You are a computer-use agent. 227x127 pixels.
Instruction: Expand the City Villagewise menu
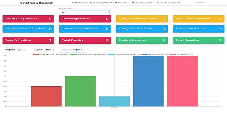coord(143,3)
